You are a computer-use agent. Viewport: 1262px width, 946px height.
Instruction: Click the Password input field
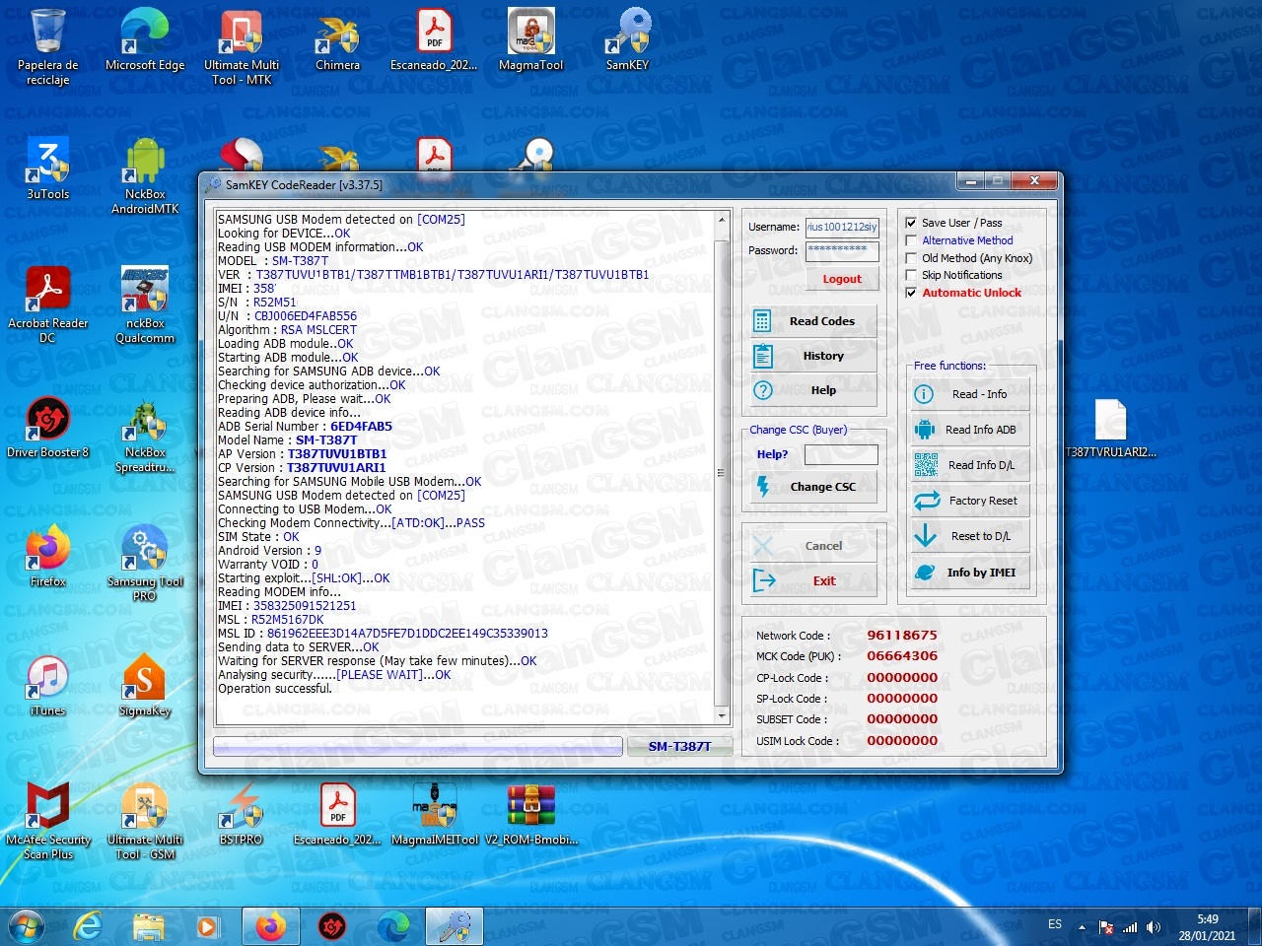[842, 250]
